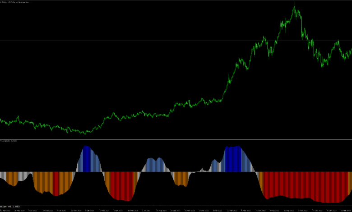The width and height of the screenshot is (352, 212).
Task: Click the '1 Jul 2021' date on time axis
Action: (146, 211)
